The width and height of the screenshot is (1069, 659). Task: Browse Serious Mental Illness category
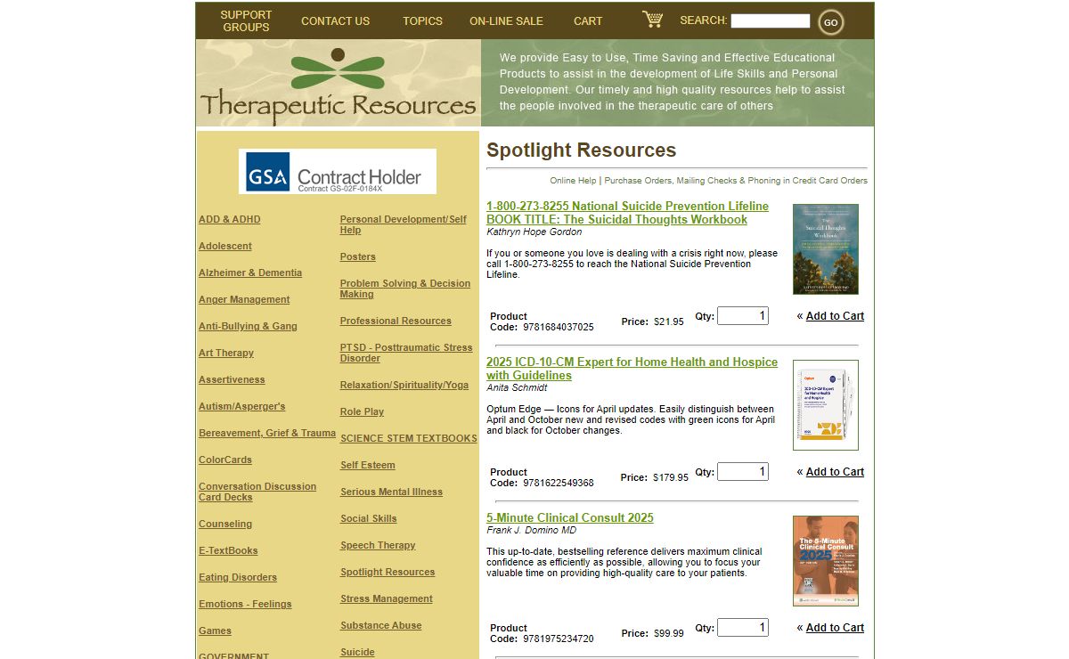[x=391, y=492]
